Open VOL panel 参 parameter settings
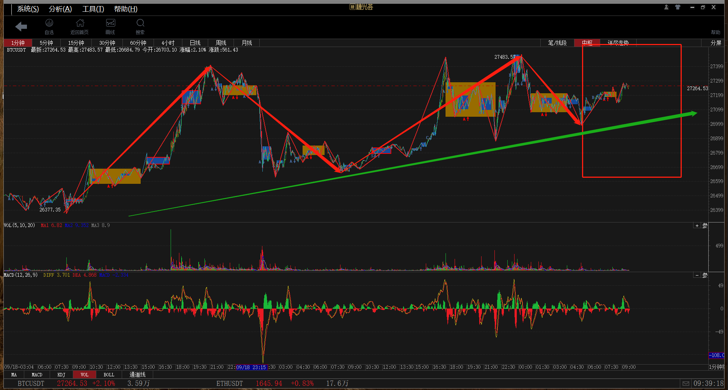 (x=705, y=226)
